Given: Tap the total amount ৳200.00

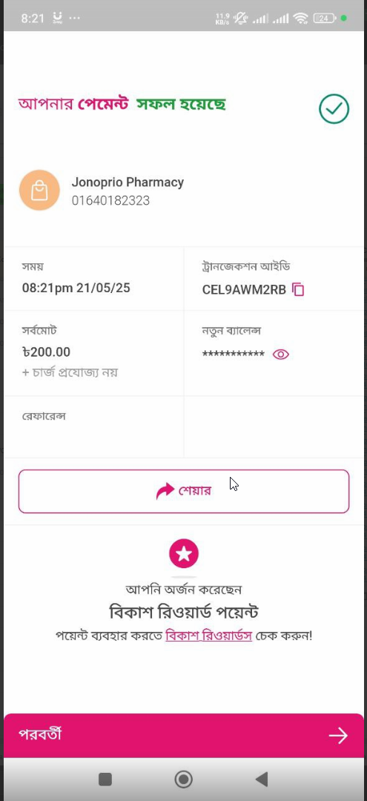Looking at the screenshot, I should pyautogui.click(x=47, y=352).
